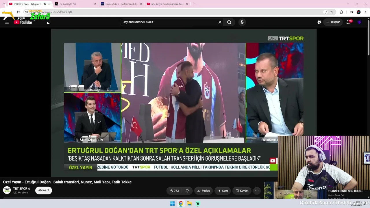This screenshot has width=370, height=208.
Task: Reload the page in Chrome
Action: [18, 12]
